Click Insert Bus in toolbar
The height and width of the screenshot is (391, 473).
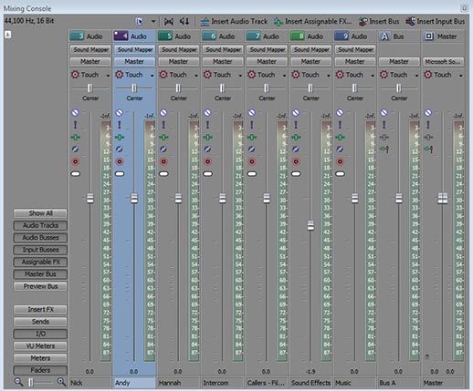coord(379,21)
